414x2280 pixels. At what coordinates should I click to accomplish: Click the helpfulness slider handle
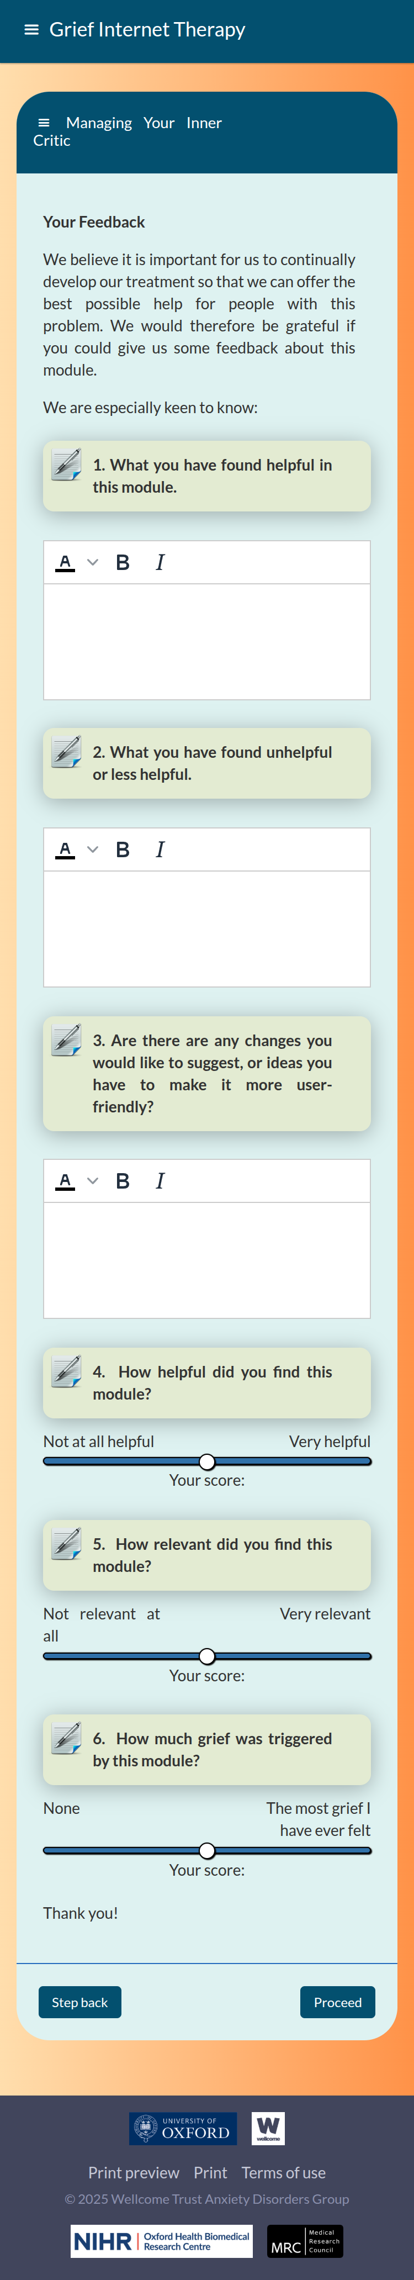207,1461
